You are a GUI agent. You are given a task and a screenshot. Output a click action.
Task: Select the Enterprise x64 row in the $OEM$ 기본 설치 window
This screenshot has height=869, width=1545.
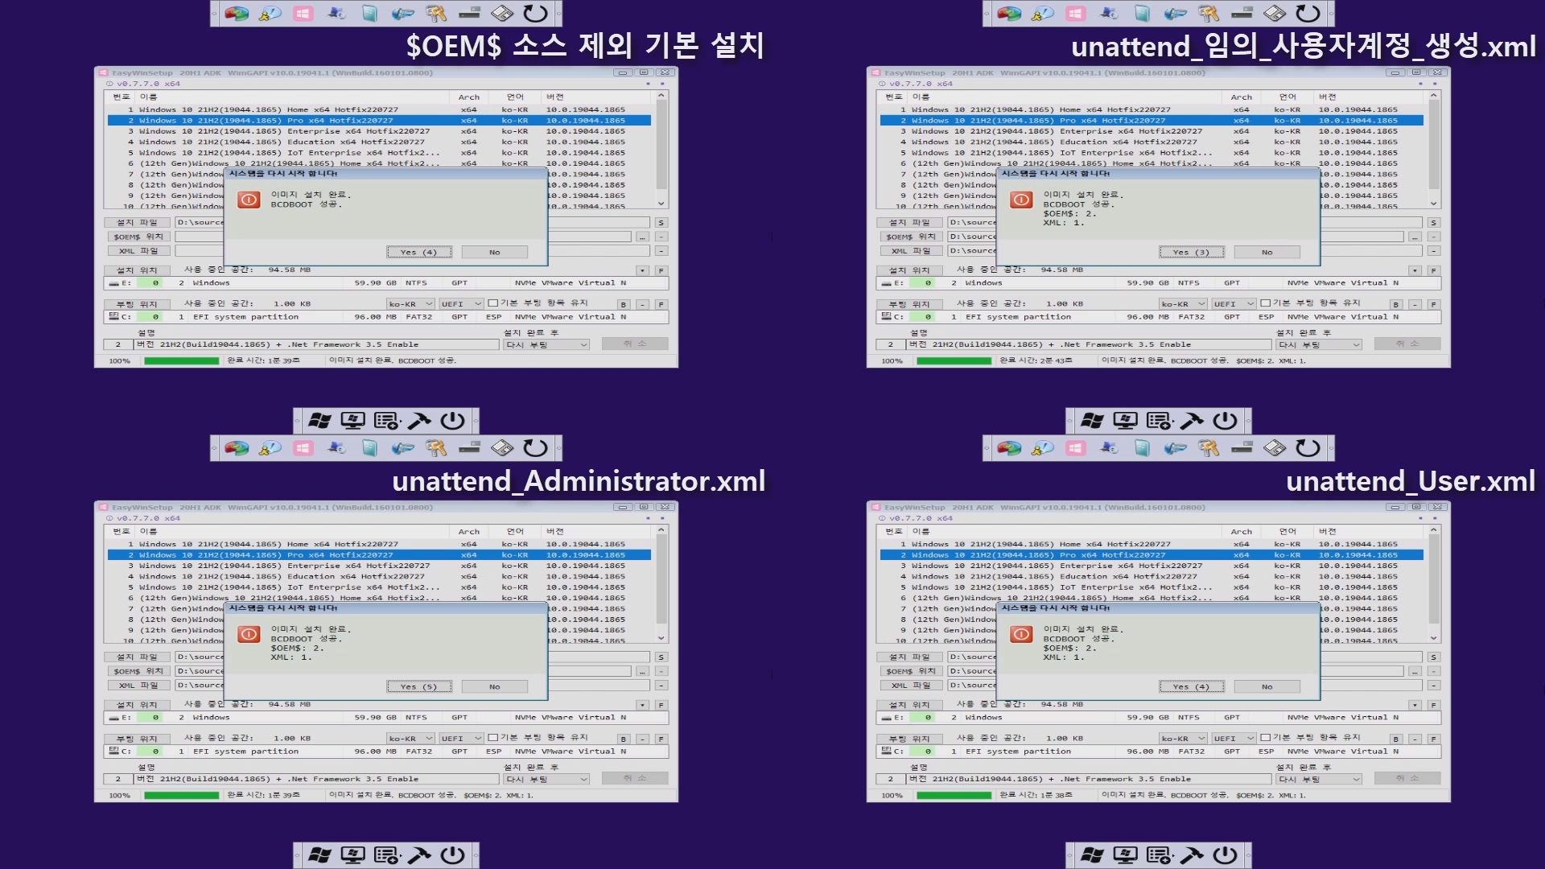tap(379, 131)
